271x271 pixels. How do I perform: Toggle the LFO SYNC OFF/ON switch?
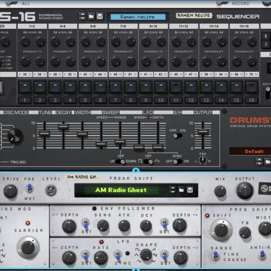pyautogui.click(x=178, y=162)
